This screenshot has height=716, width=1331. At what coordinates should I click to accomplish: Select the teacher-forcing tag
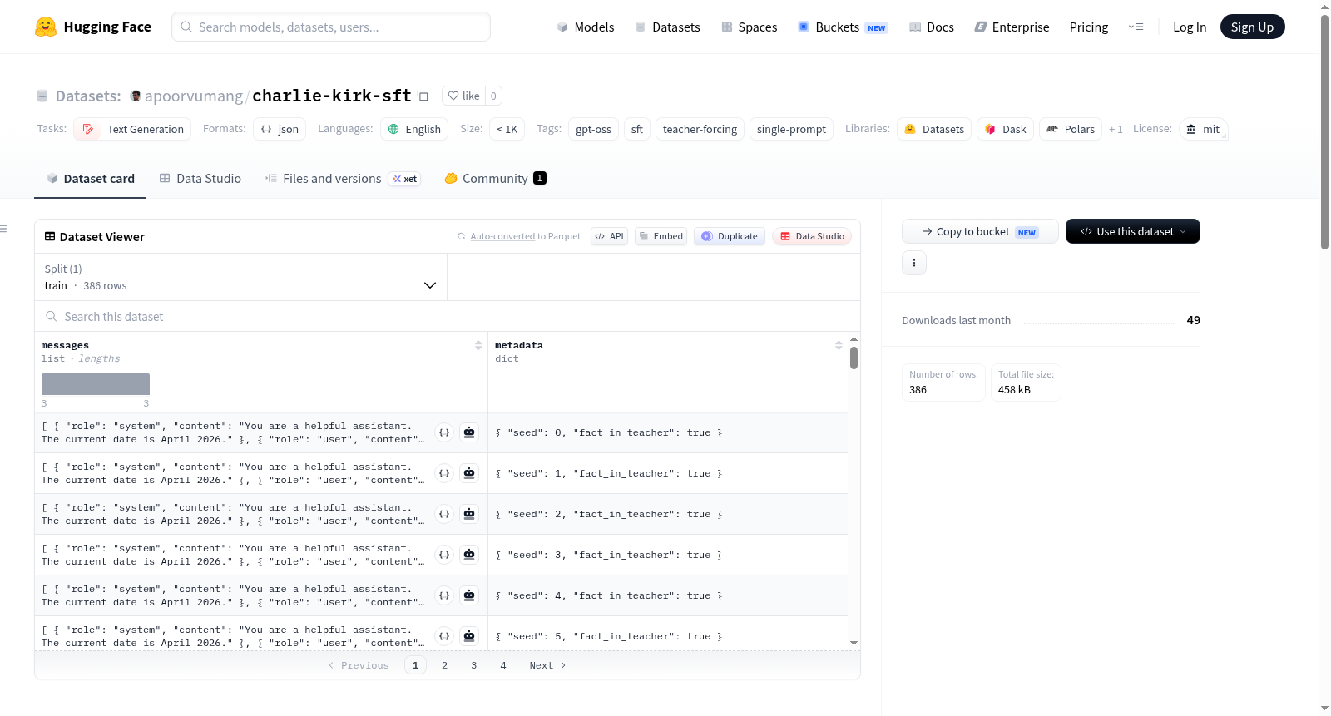[700, 129]
